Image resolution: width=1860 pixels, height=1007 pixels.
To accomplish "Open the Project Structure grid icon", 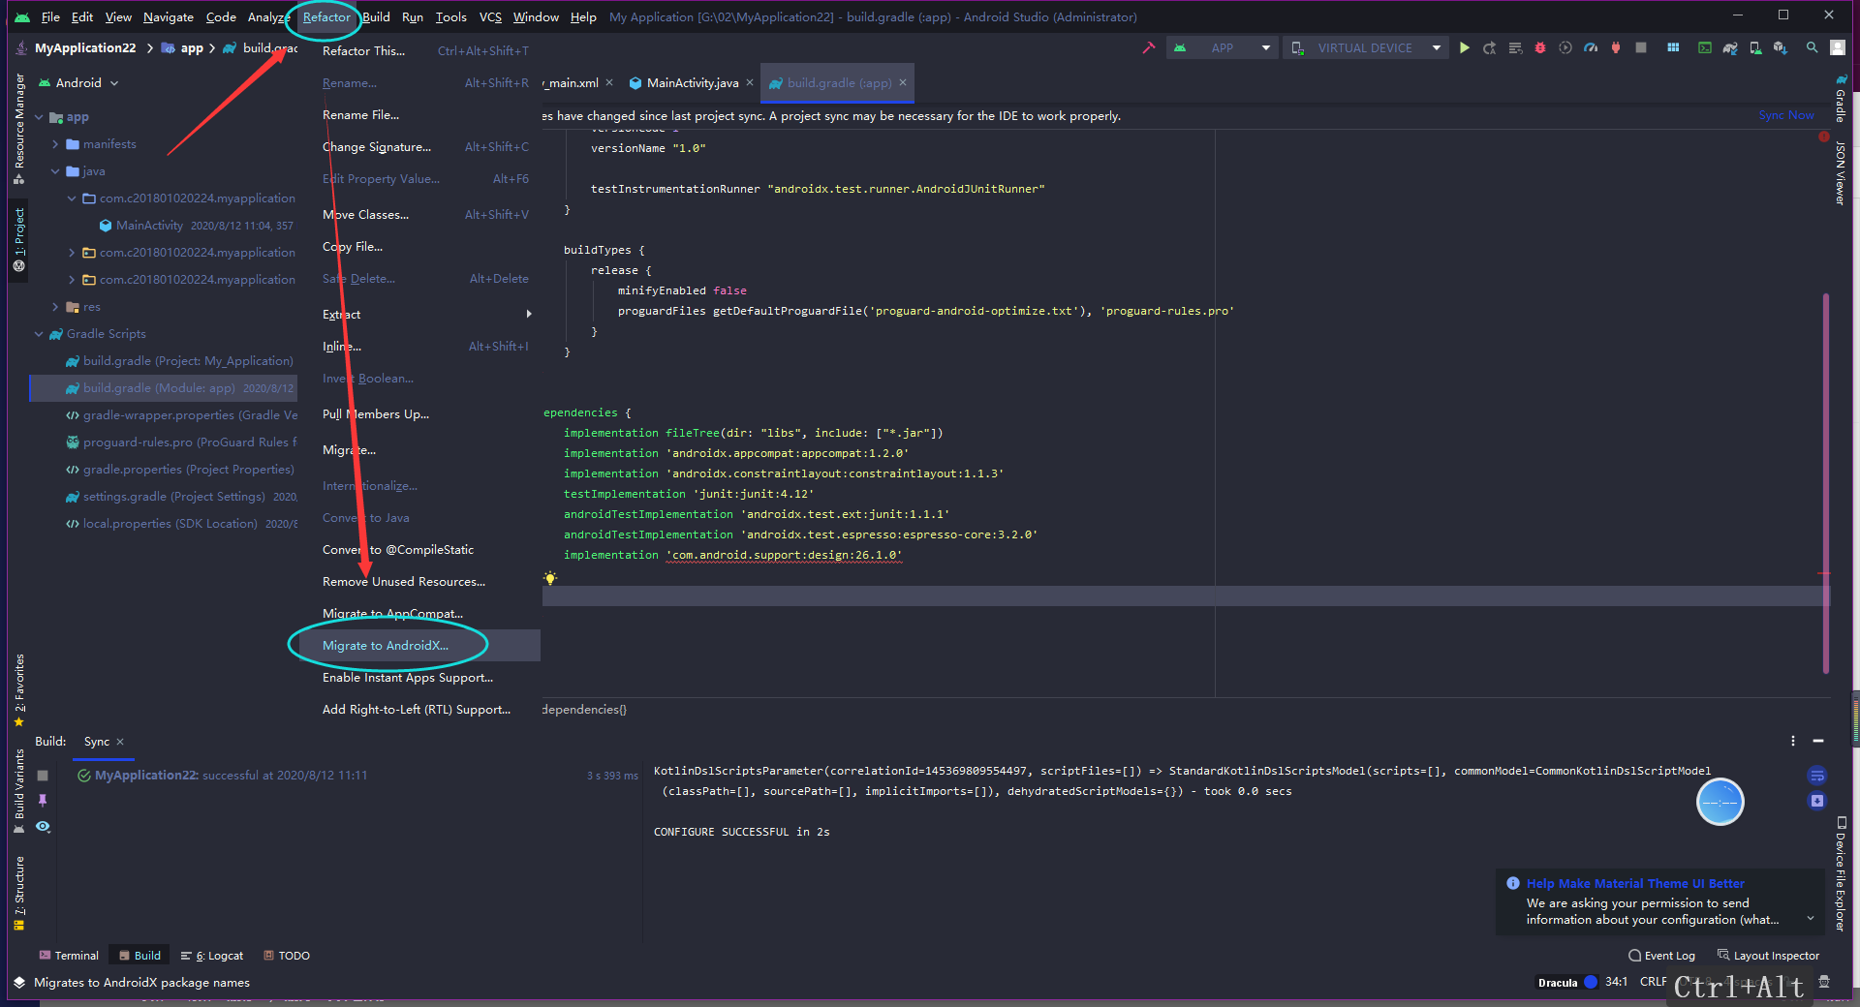I will click(1673, 47).
